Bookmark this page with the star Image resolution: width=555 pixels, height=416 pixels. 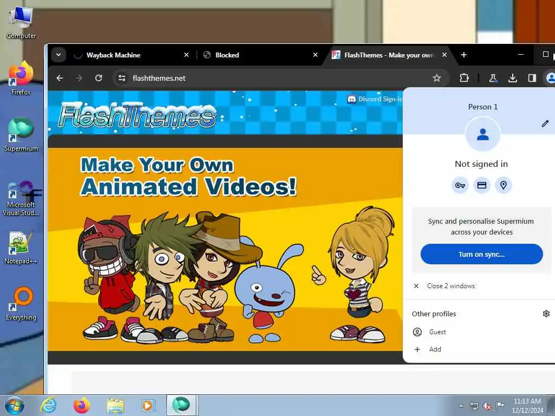pos(436,78)
